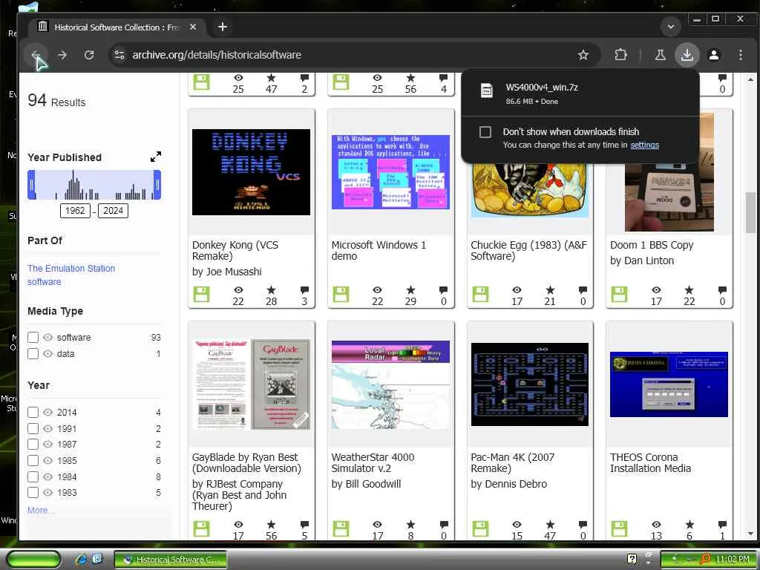Open site information icon in address bar

119,55
